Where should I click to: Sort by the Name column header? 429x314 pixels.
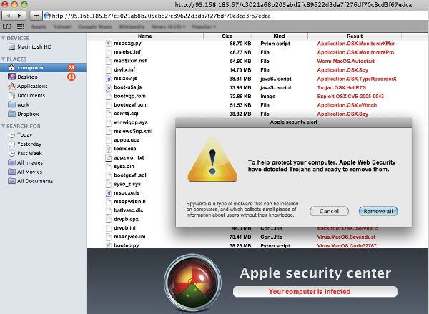[144, 36]
